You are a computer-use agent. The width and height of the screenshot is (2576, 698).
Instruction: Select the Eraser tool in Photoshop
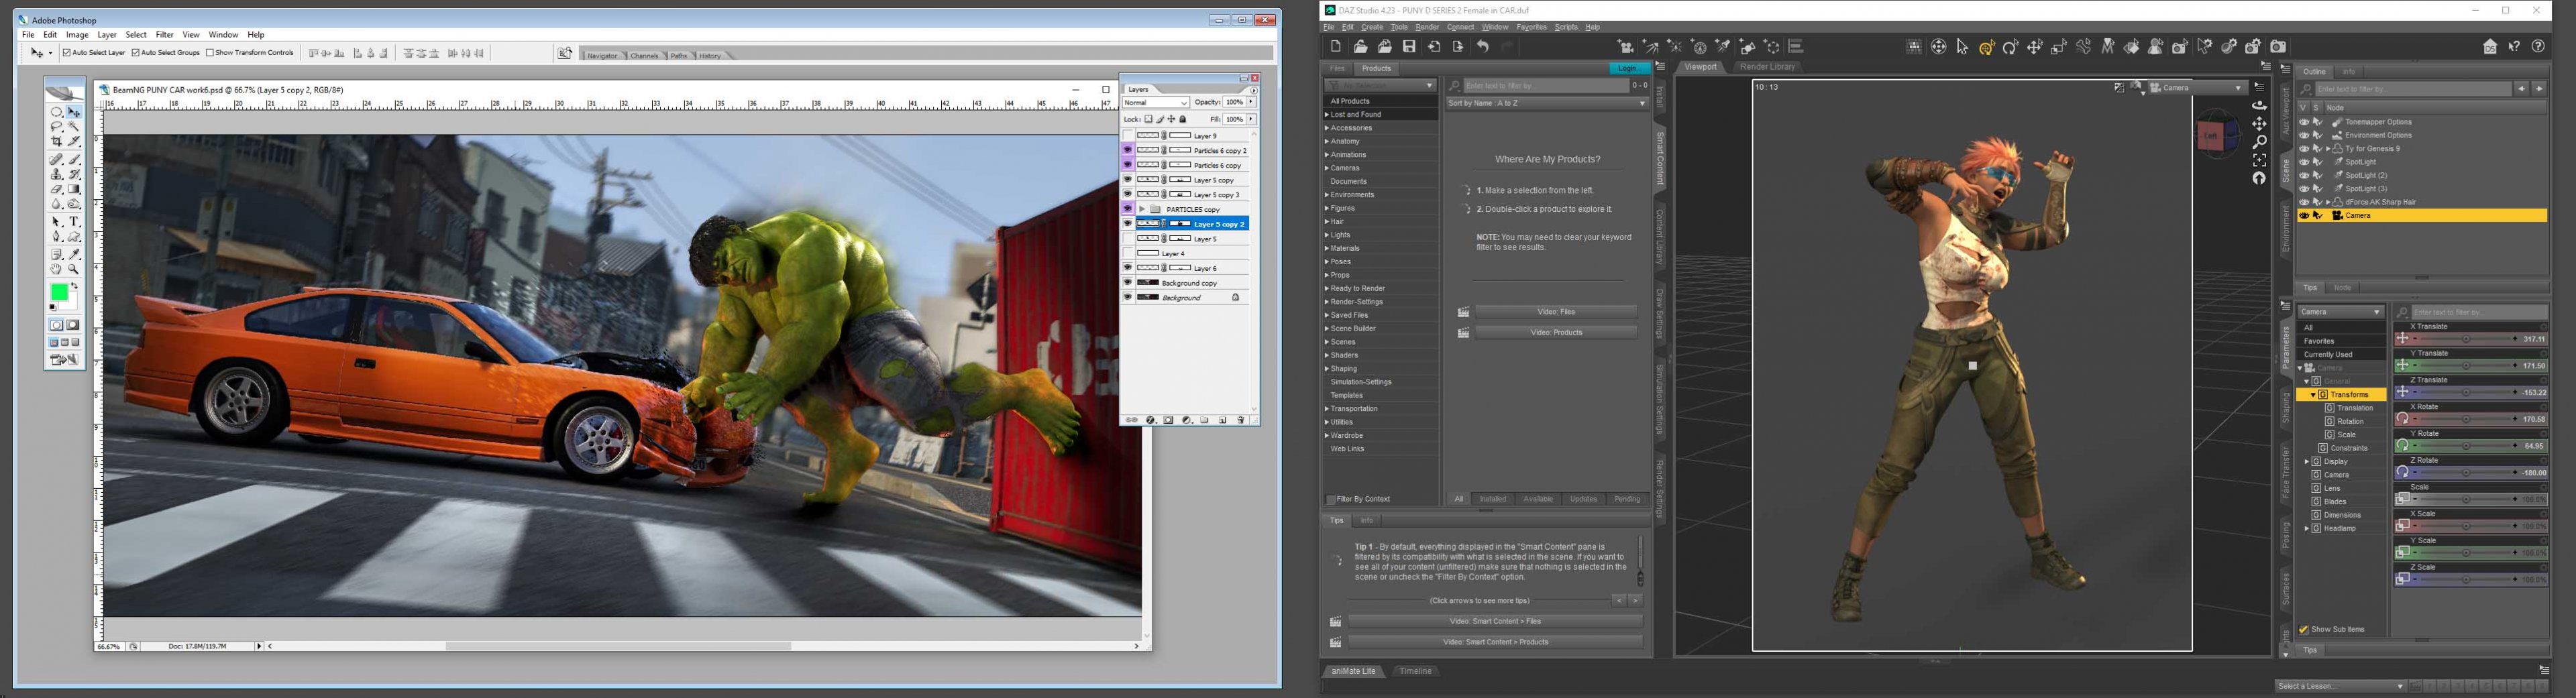click(56, 189)
